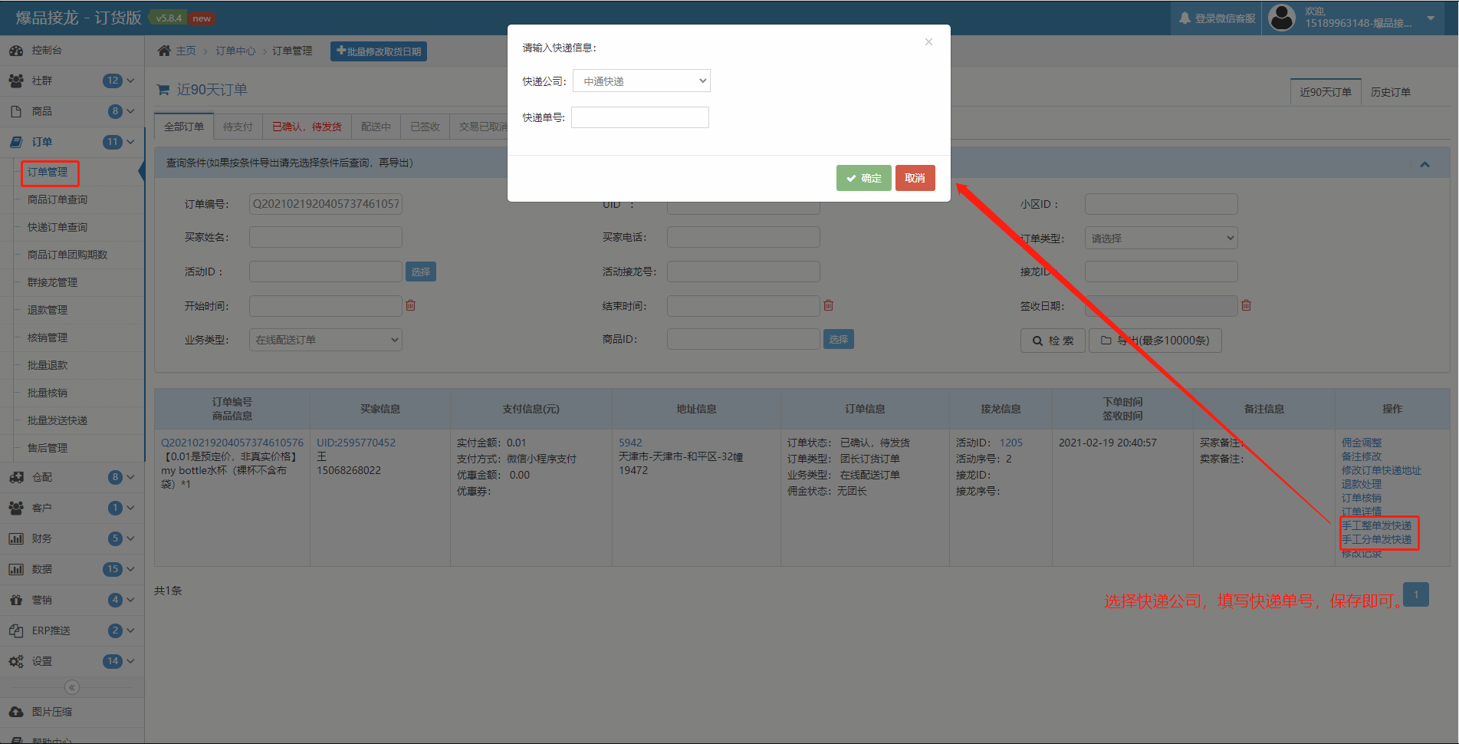Click the 手工分单发快递 link
Viewport: 1459px width, 744px height.
click(1376, 539)
